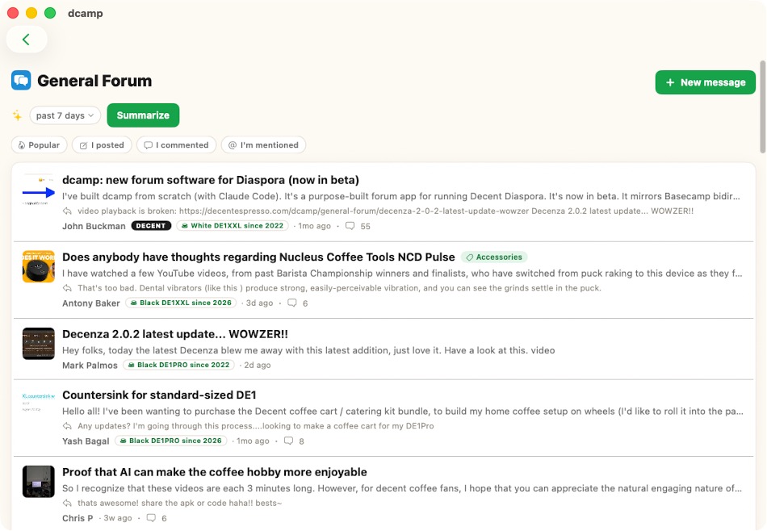Click the comment icon in Antony Baker's row

pyautogui.click(x=292, y=303)
